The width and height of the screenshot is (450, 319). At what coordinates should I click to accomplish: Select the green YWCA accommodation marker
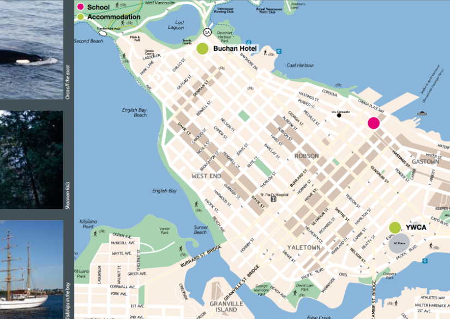[395, 227]
